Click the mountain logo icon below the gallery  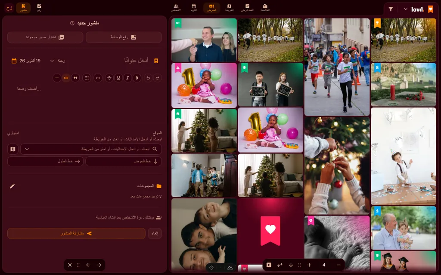click(230, 268)
